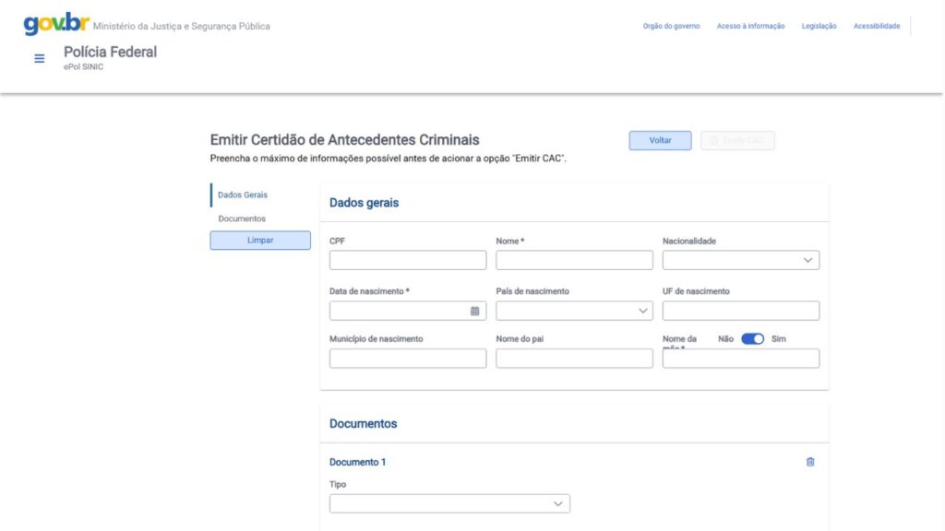Delete Documento 1 with trash icon
945x531 pixels.
tap(810, 462)
